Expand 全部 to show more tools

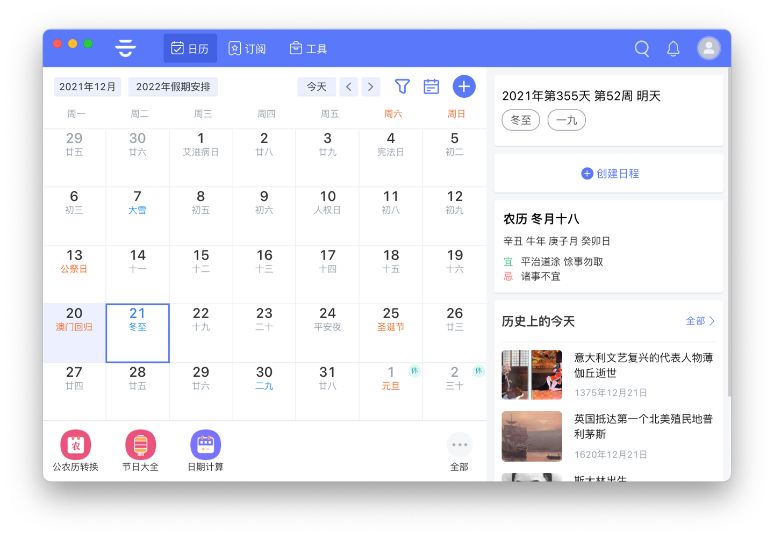point(460,444)
